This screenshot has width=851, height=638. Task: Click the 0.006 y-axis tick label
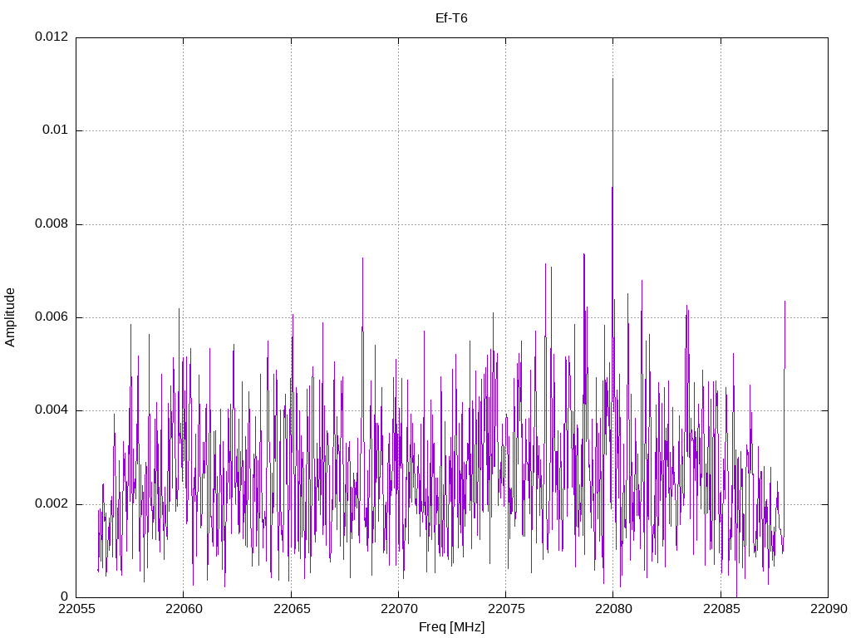[x=52, y=317]
